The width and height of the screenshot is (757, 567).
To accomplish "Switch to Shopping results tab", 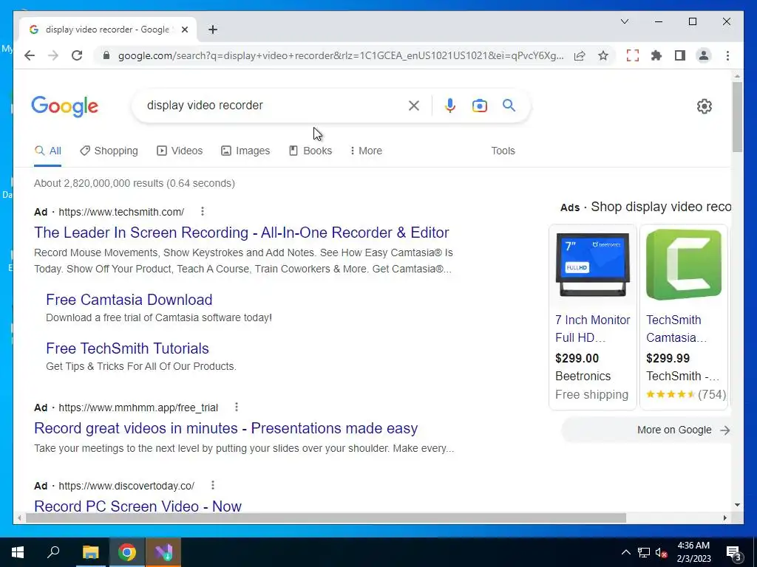I will pos(109,151).
